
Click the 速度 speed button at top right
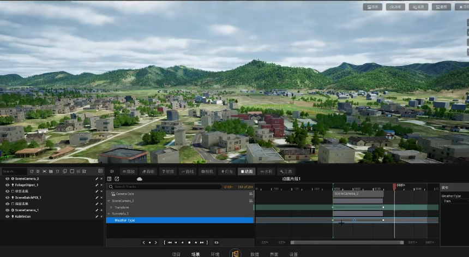pyautogui.click(x=395, y=7)
